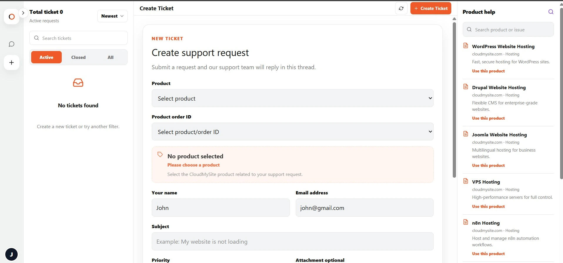Expand the sidebar with the chevron arrow
This screenshot has width=563, height=263.
[x=23, y=13]
